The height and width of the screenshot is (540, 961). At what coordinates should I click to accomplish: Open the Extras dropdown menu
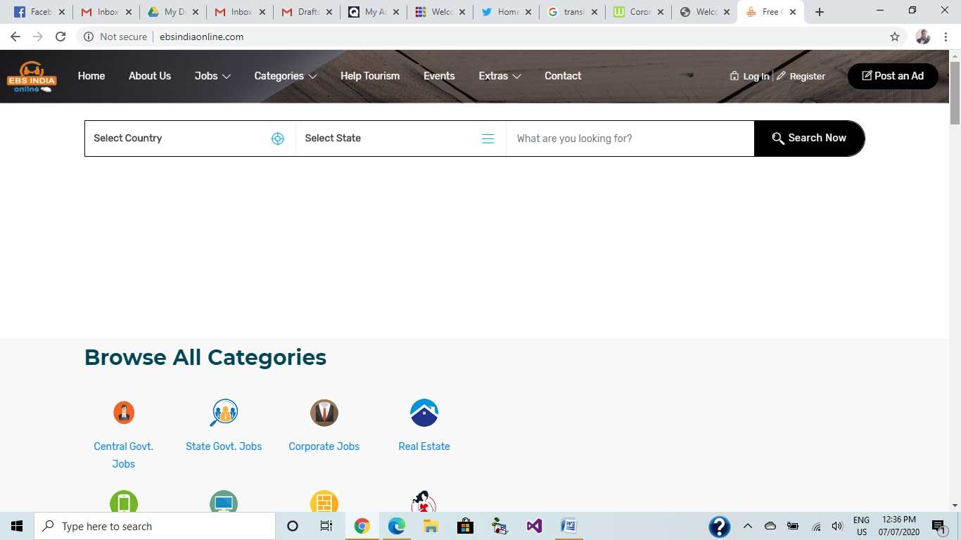click(499, 76)
